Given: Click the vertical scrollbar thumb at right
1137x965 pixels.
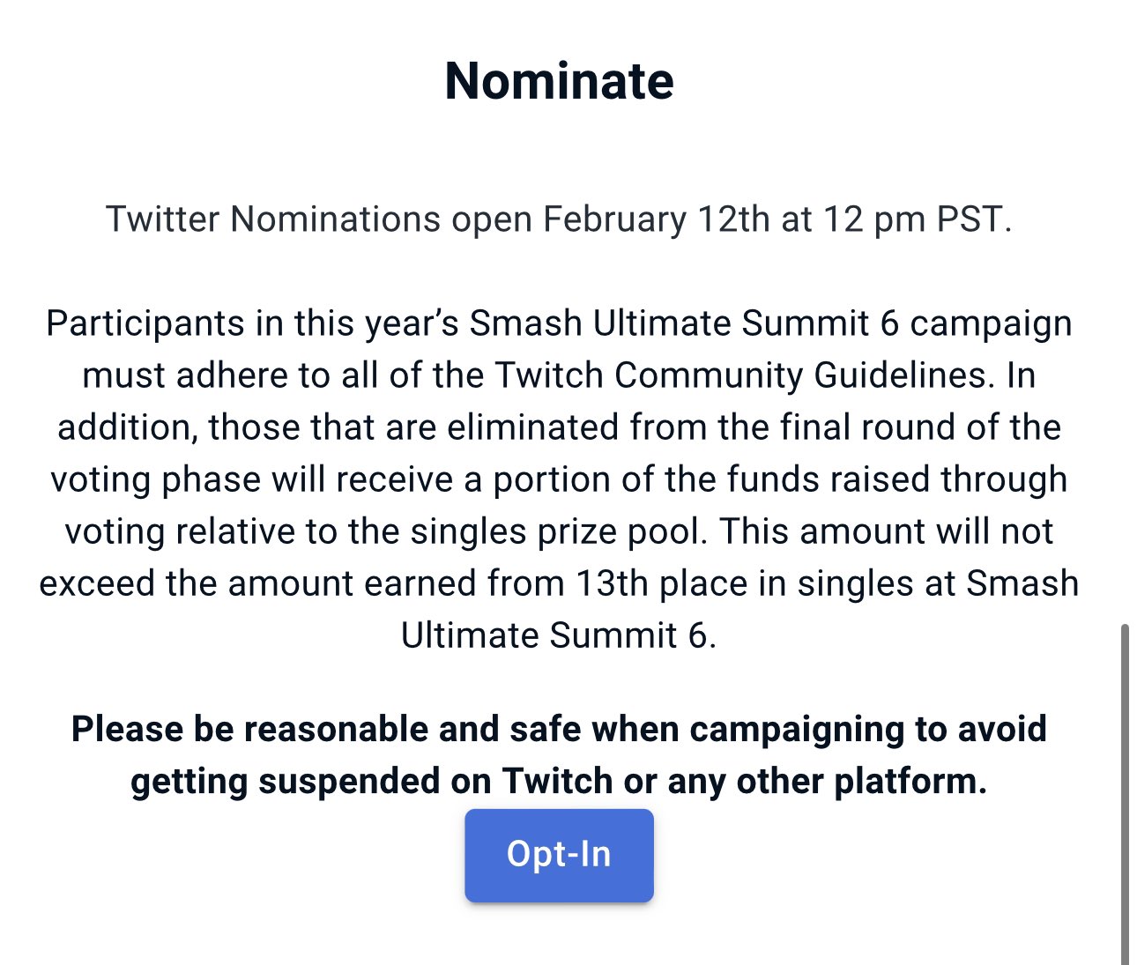Looking at the screenshot, I should pos(1125,793).
